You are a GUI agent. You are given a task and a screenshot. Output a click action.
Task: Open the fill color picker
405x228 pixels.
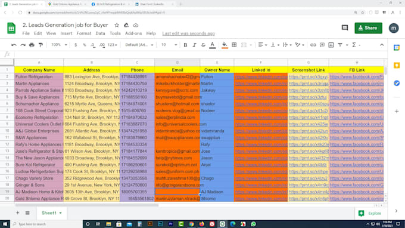pyautogui.click(x=225, y=45)
